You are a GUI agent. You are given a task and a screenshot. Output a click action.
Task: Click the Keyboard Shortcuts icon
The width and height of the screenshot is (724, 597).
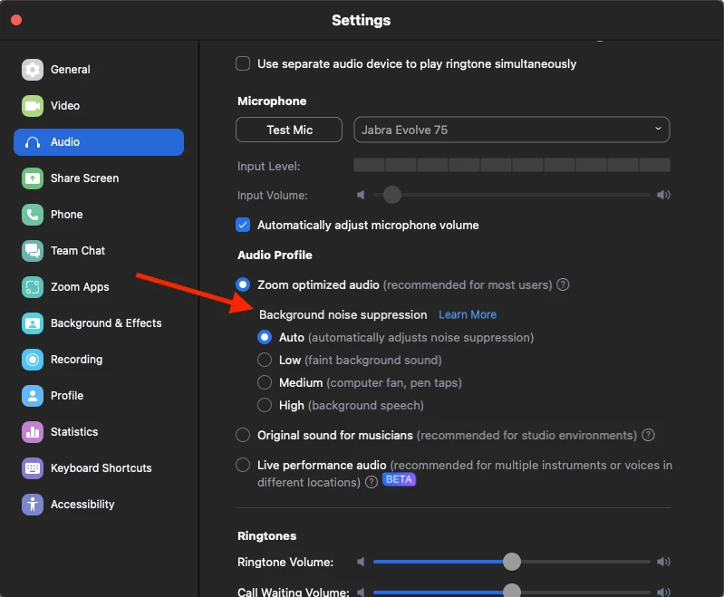coord(33,468)
